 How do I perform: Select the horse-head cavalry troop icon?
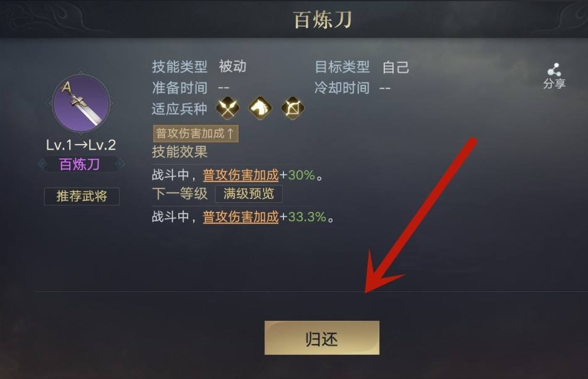260,108
